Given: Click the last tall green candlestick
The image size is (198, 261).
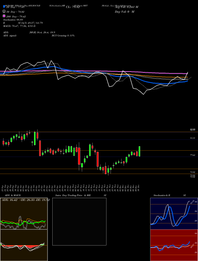Looking at the screenshot, I should click(139, 151).
